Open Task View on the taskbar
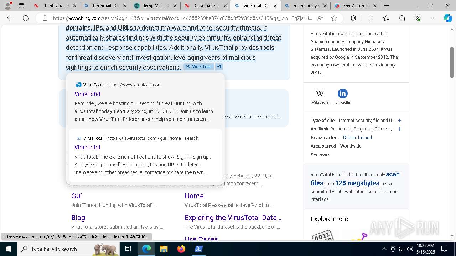The image size is (456, 256). tap(128, 249)
